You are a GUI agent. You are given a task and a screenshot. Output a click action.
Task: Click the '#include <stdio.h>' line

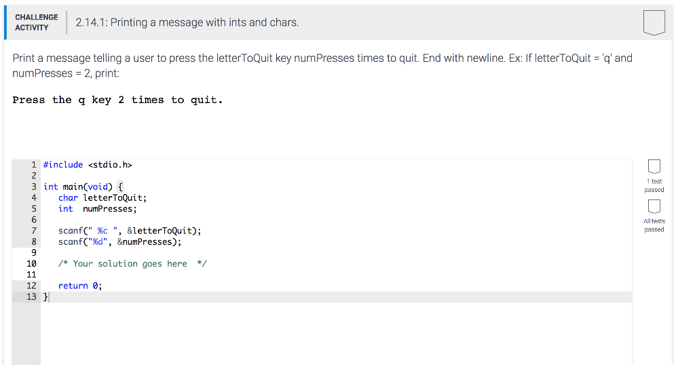coord(88,165)
